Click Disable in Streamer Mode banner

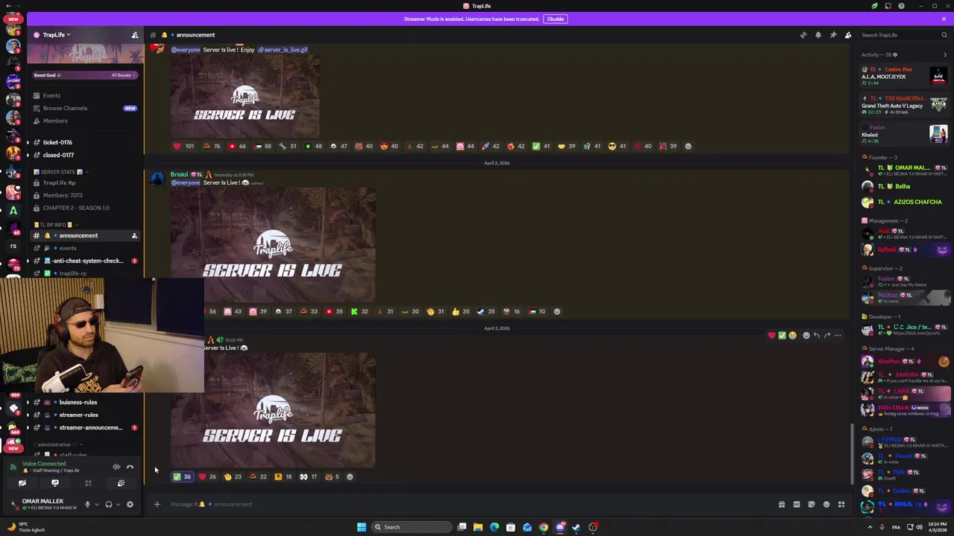point(555,19)
